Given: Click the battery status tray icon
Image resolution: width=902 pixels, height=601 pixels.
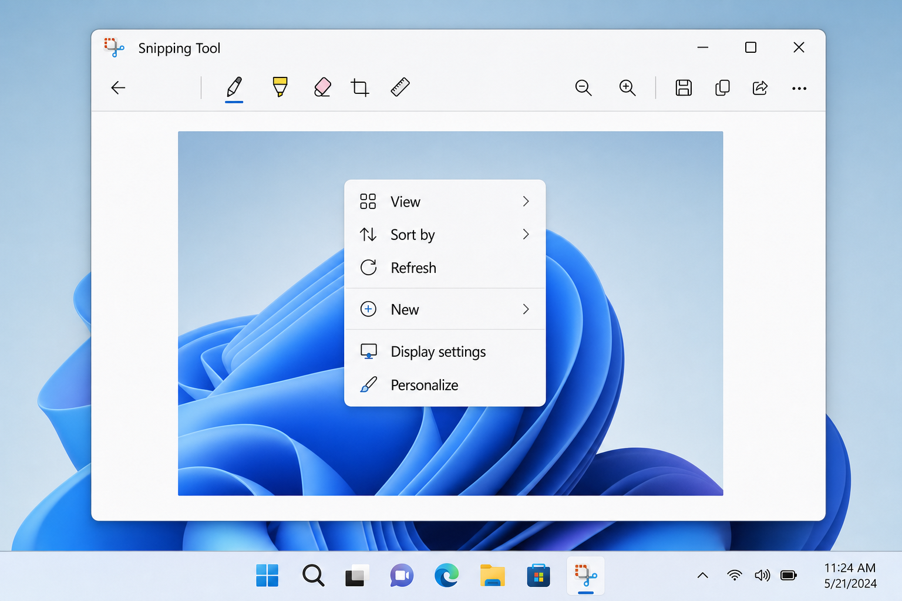Looking at the screenshot, I should (x=789, y=576).
